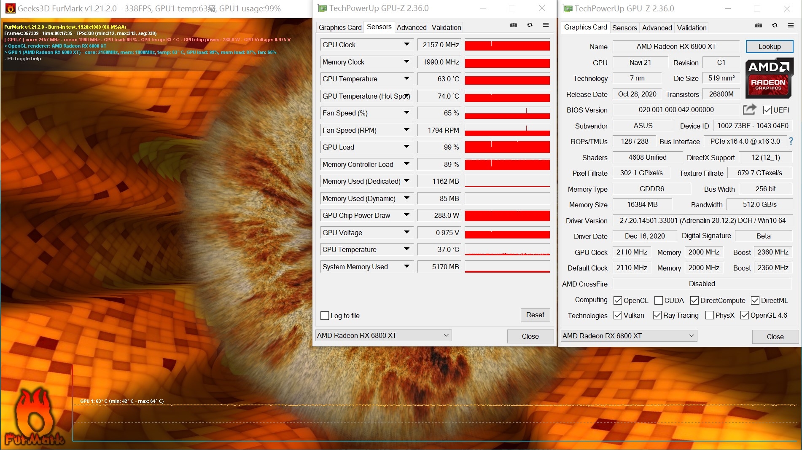802x450 pixels.
Task: Open the GPU selector combo box in the Graphics Card window
Action: (629, 336)
